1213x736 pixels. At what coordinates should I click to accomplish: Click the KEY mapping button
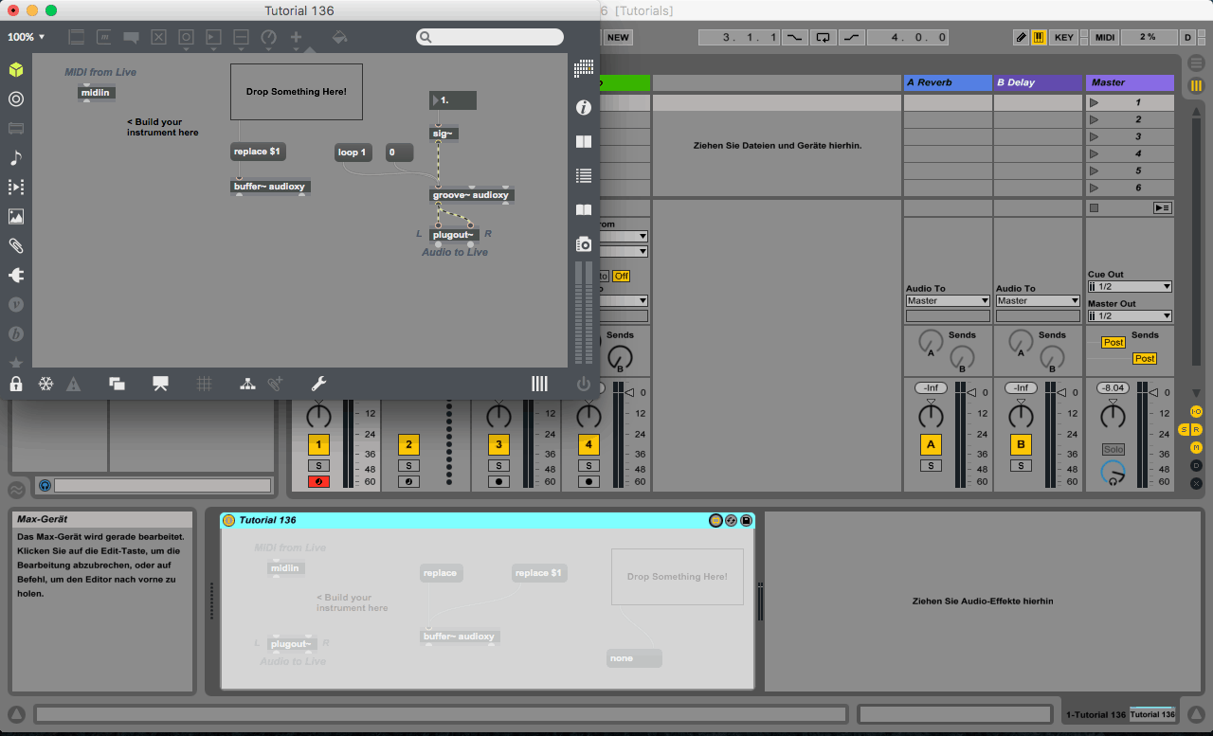1064,37
